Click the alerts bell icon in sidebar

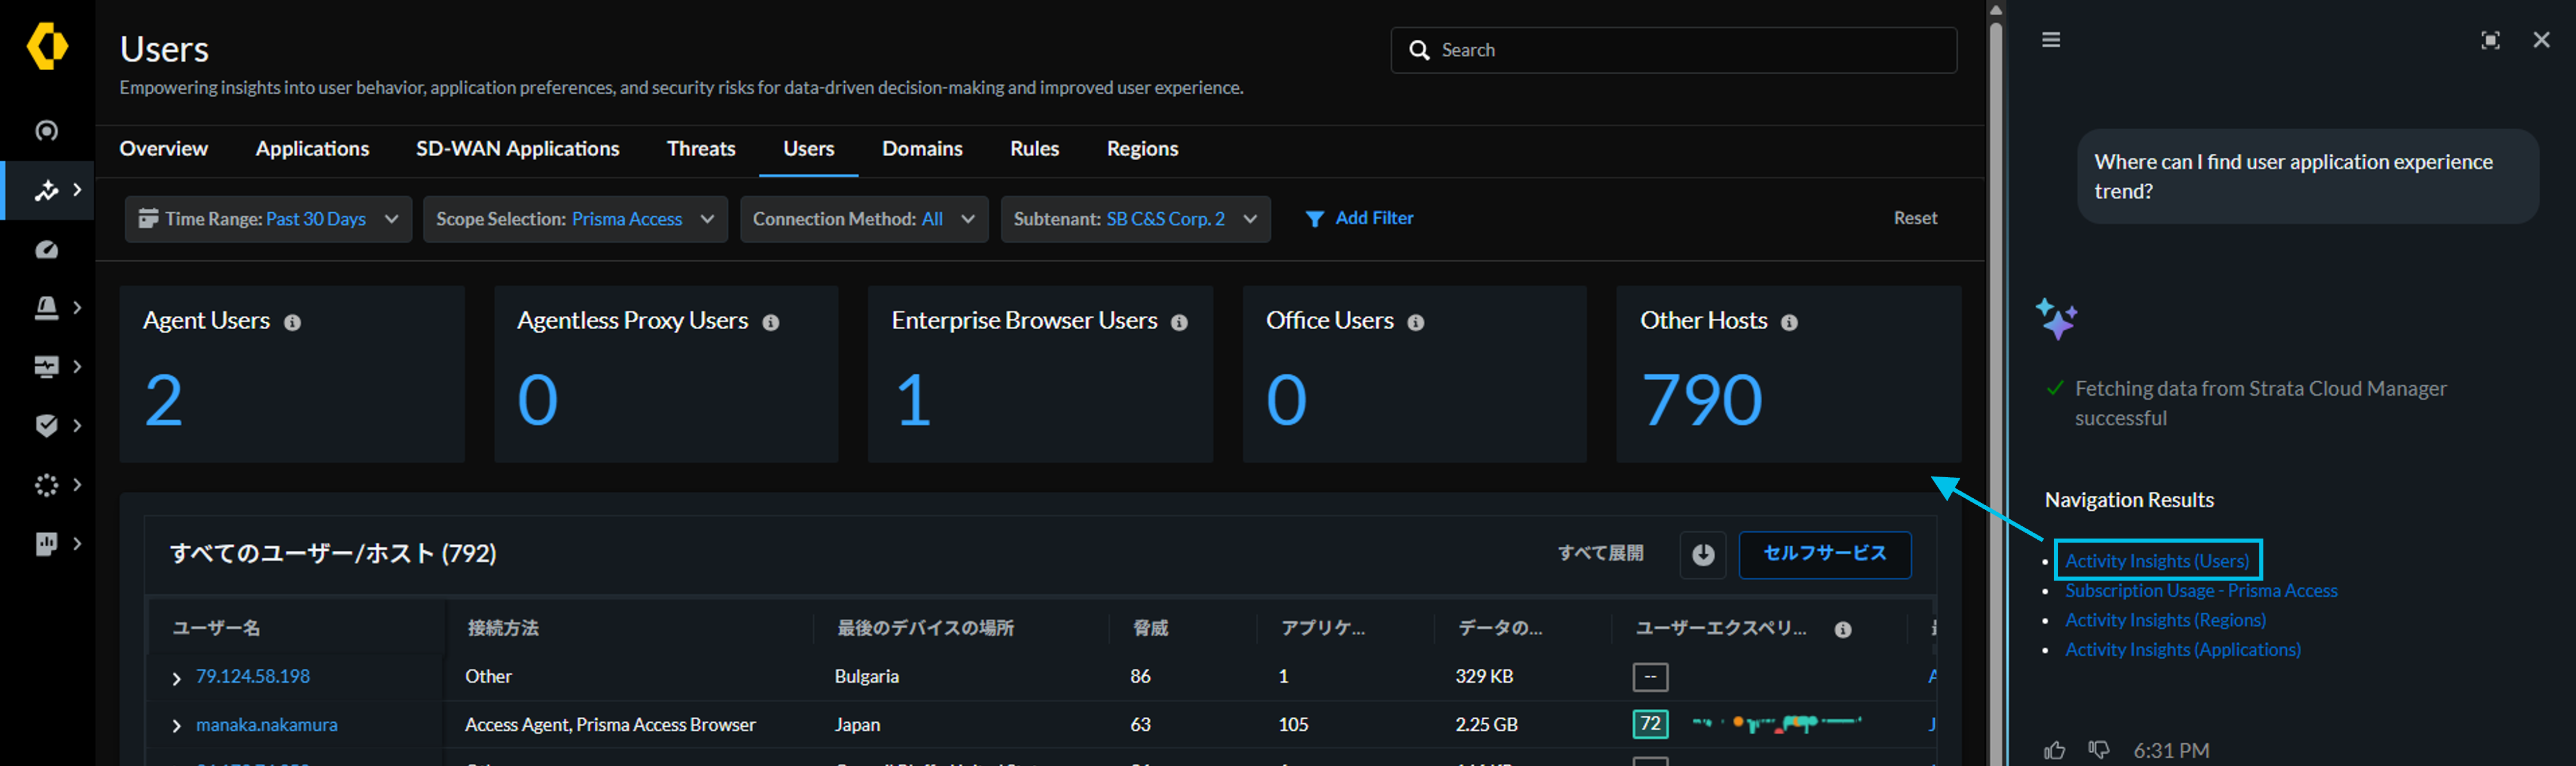[x=47, y=308]
